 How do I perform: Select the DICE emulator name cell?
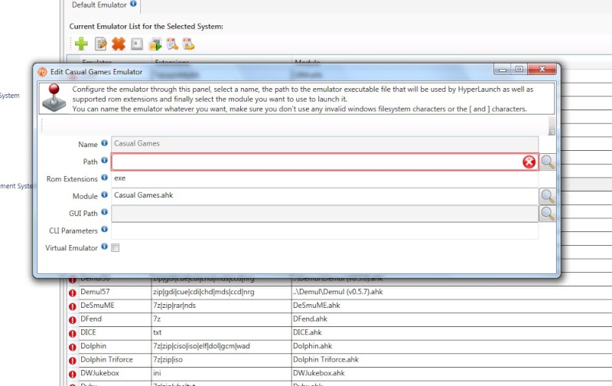pyautogui.click(x=116, y=332)
